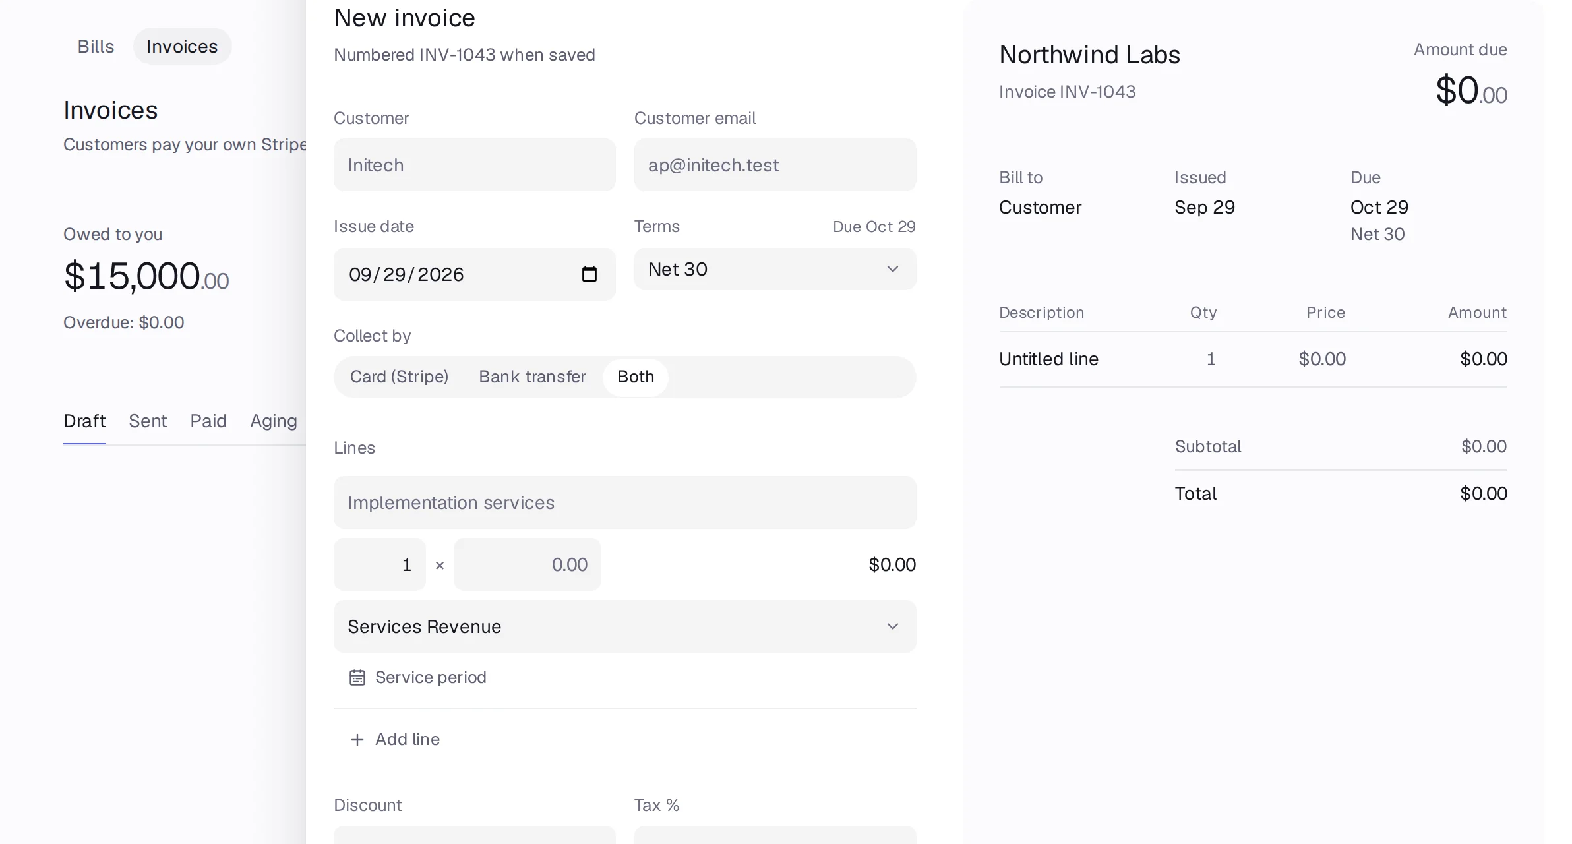Click the line description field
This screenshot has width=1572, height=844.
click(x=624, y=502)
